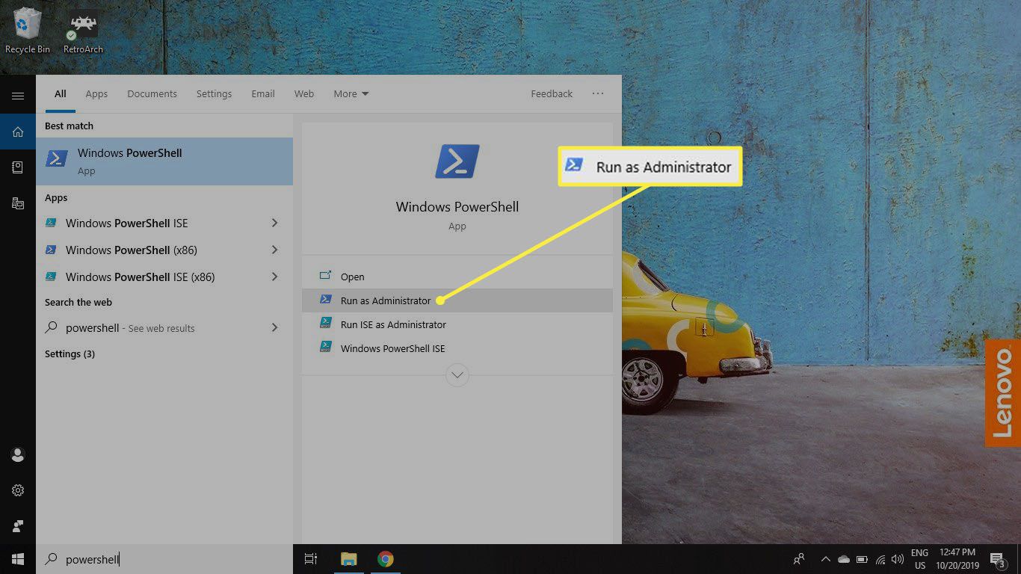Select the Home icon in the search sidebar
This screenshot has width=1021, height=574.
[x=18, y=132]
